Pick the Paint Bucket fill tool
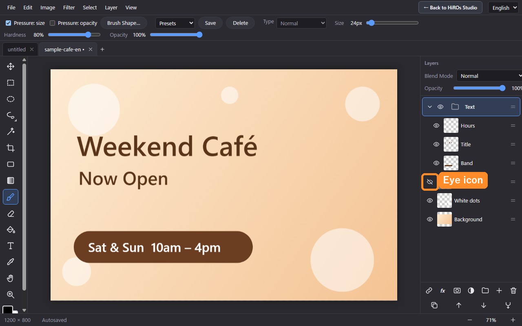 coord(11,229)
